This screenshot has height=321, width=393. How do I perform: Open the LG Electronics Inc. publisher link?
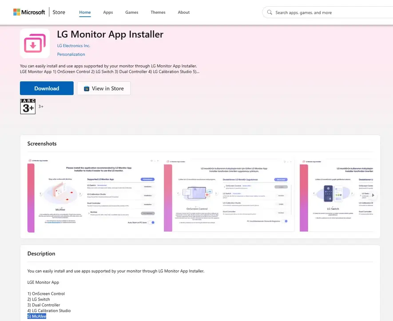(x=73, y=46)
